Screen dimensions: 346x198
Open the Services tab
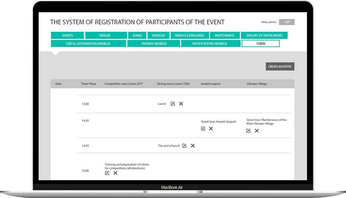click(158, 35)
